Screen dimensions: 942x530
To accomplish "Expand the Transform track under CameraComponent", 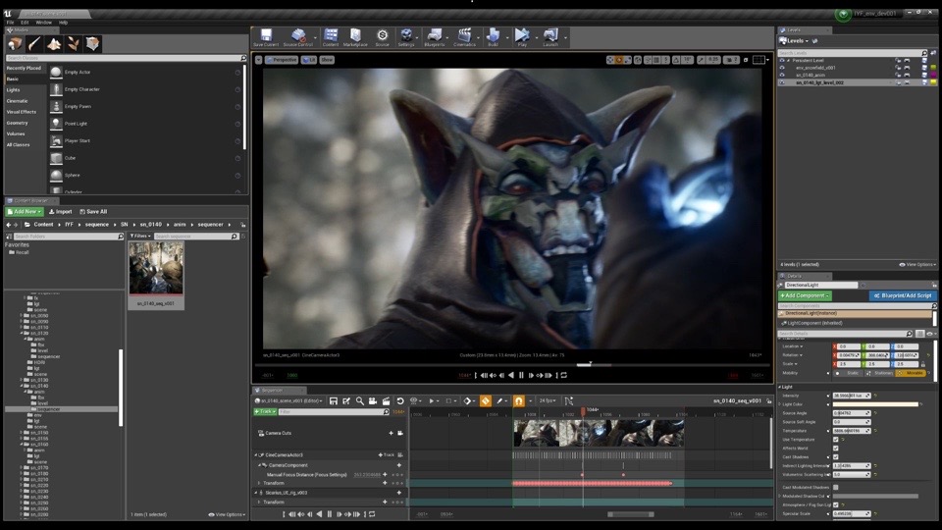I will [x=260, y=483].
